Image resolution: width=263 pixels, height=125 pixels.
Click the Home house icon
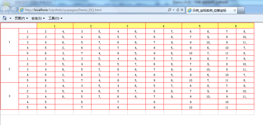[5, 18]
